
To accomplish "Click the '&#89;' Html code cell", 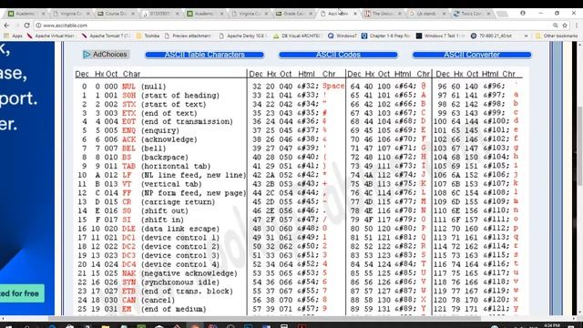I will (405, 309).
